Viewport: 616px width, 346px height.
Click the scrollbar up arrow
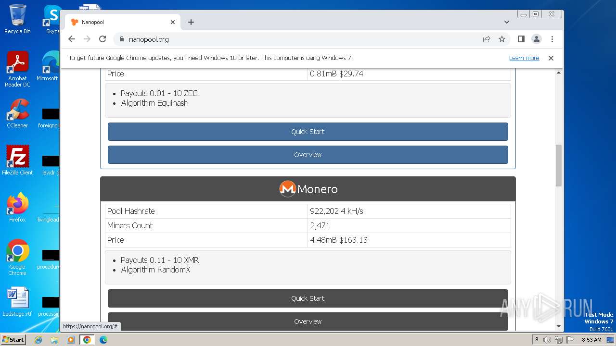coord(559,73)
